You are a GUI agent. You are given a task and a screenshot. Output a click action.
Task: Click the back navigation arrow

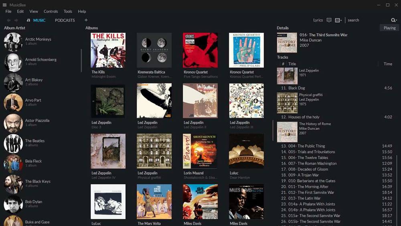click(9, 20)
